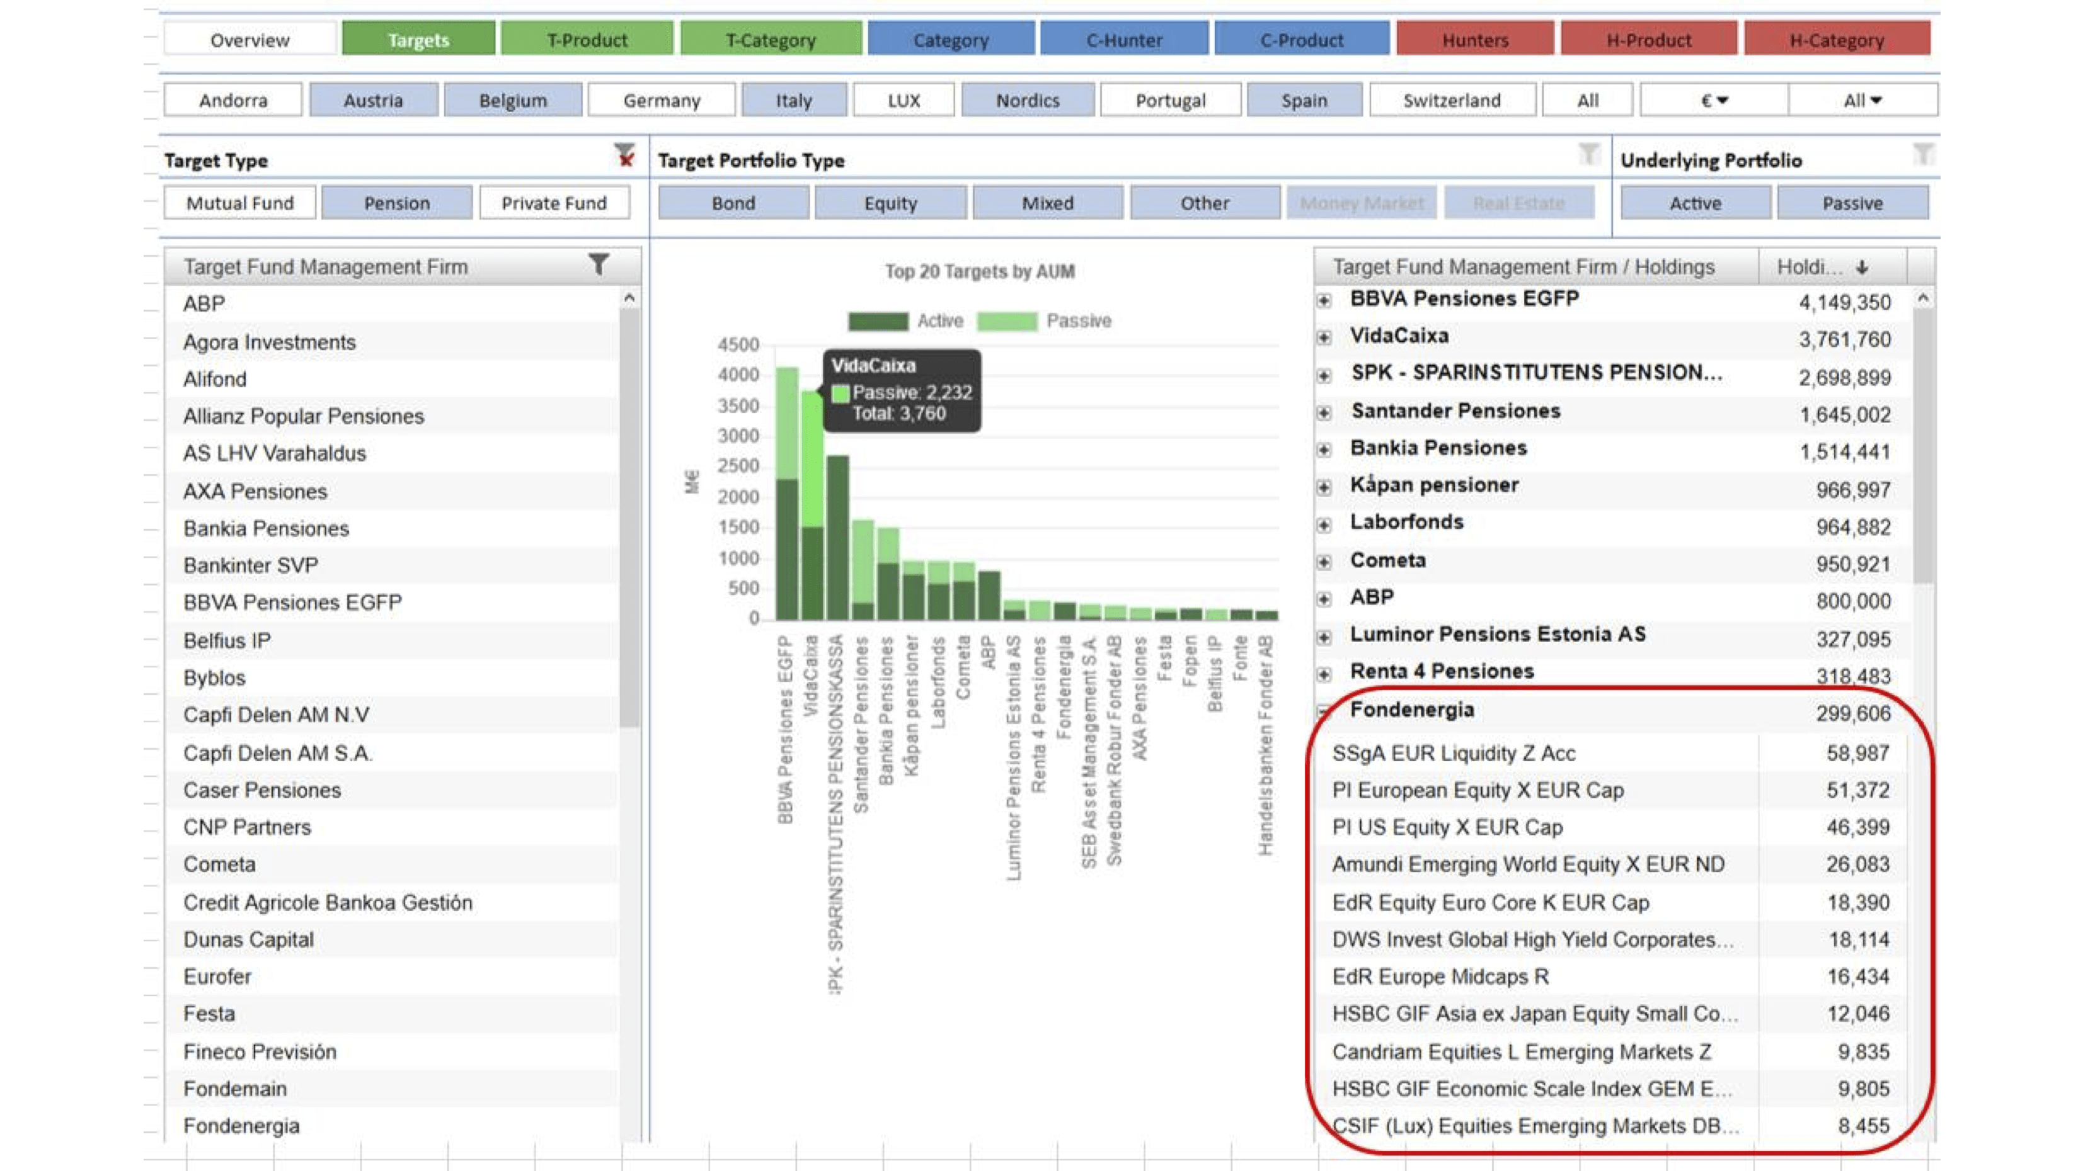Select Allianz Popular Pensiones in the firm list
This screenshot has width=2083, height=1171.
tap(392, 416)
